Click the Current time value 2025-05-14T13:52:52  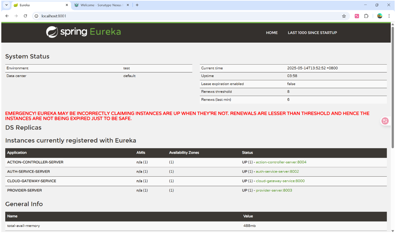[x=312, y=68]
